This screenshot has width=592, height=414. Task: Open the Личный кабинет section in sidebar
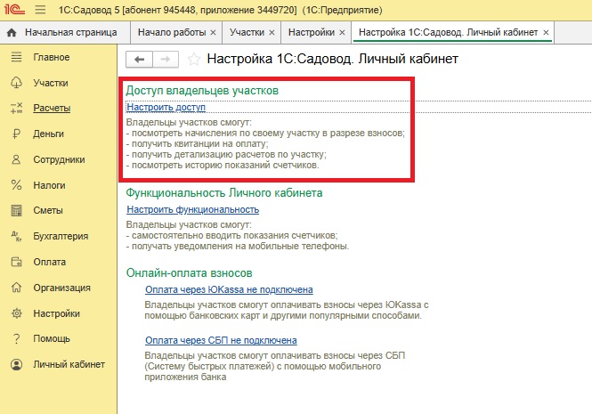coord(69,364)
